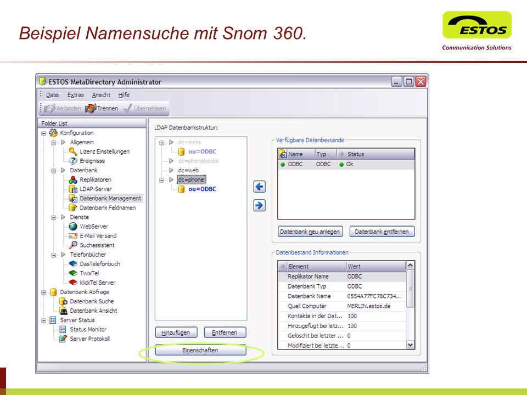The height and width of the screenshot is (395, 527).
Task: Collapse the Server Status node
Action: 44,321
